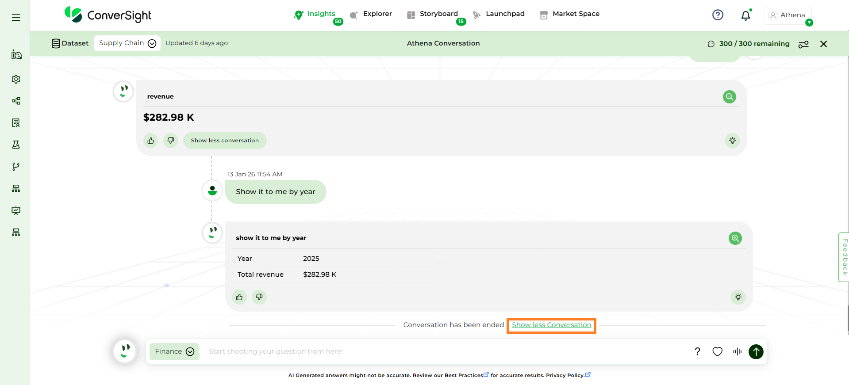Click the Show less Conversation link
This screenshot has width=849, height=385.
pos(551,325)
